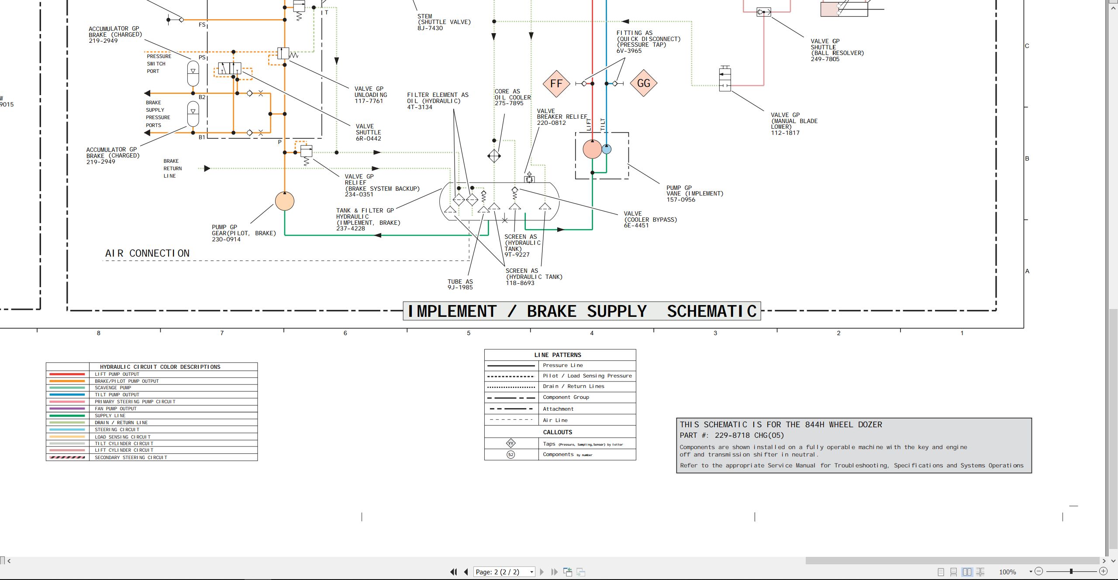Click the 844H WHEEL DOZER note title
The height and width of the screenshot is (580, 1118).
tap(781, 425)
